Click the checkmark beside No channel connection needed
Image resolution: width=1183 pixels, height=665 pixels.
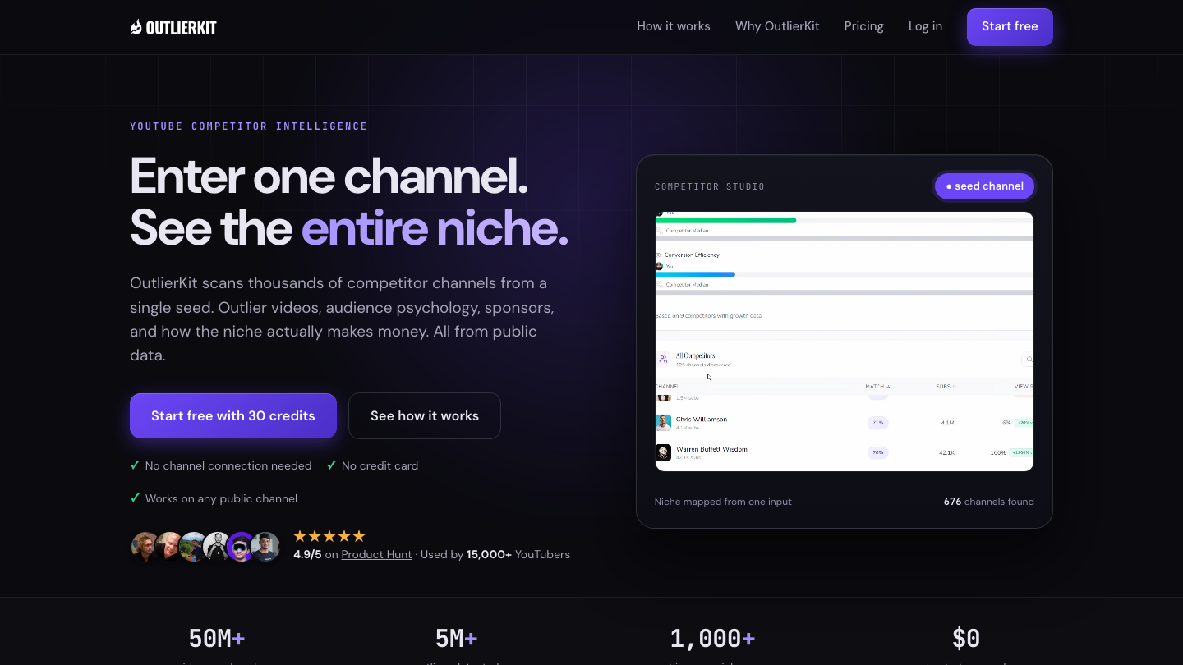pos(135,465)
